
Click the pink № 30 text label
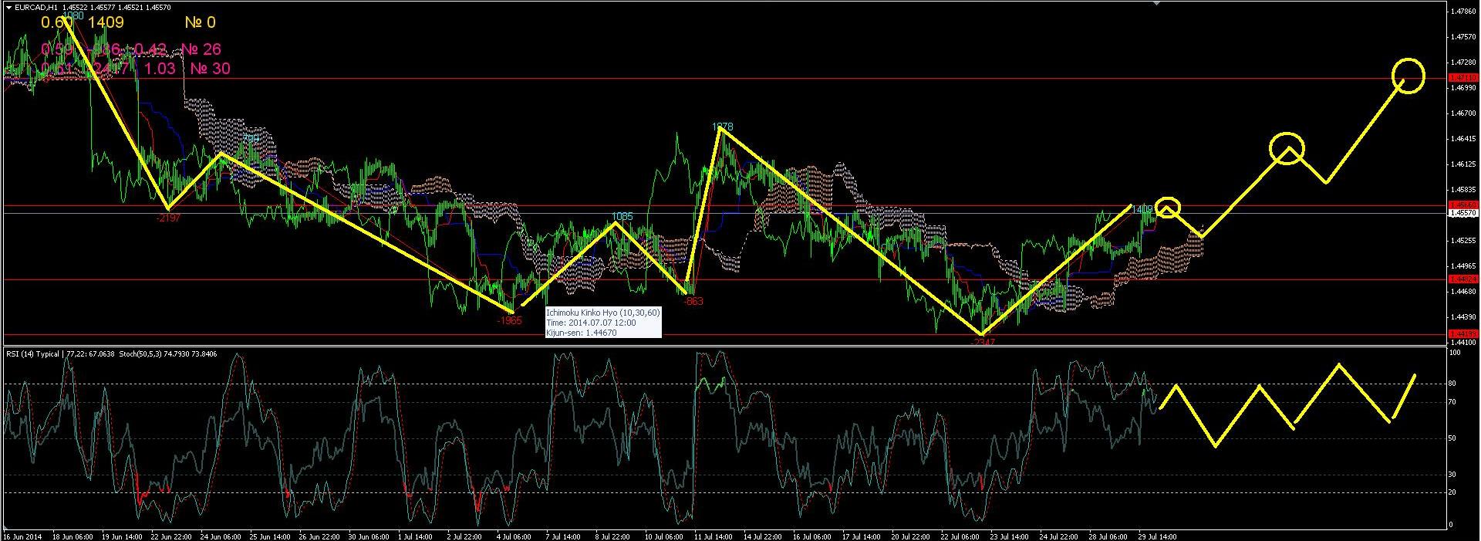click(x=210, y=69)
